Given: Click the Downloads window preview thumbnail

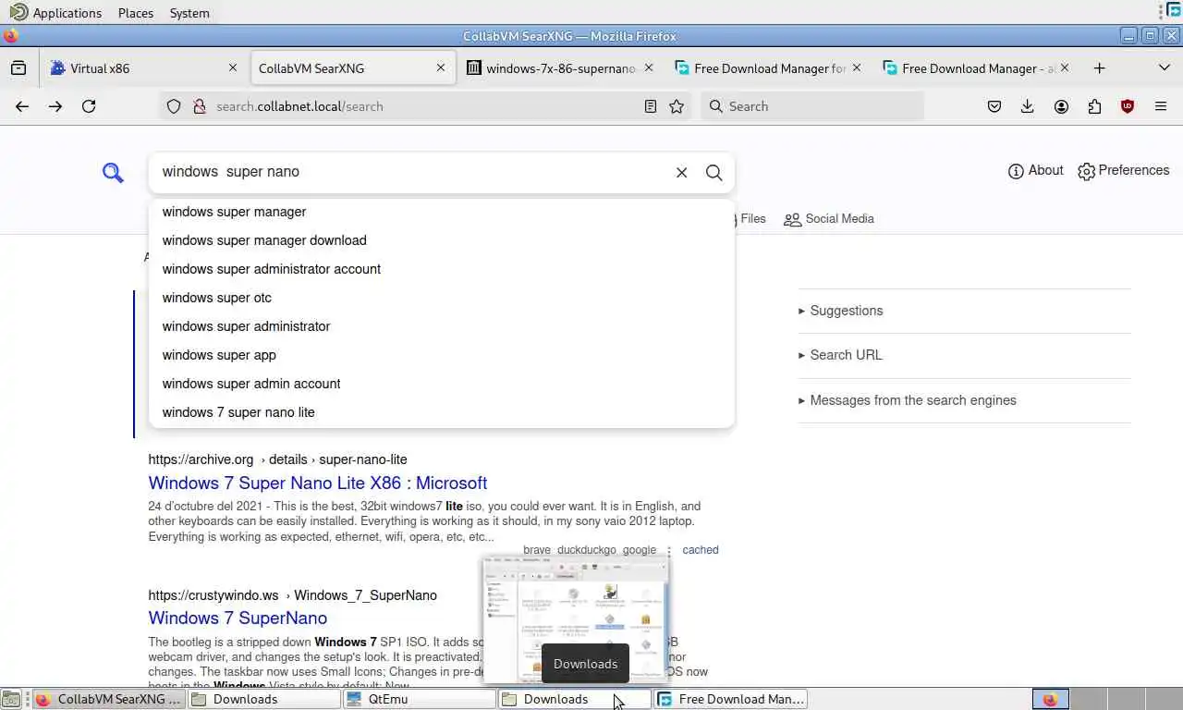Looking at the screenshot, I should point(575,618).
